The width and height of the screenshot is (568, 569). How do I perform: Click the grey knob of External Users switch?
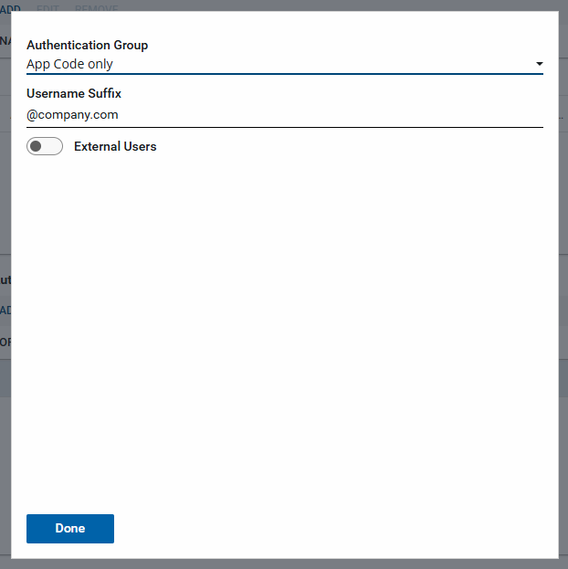(x=37, y=146)
